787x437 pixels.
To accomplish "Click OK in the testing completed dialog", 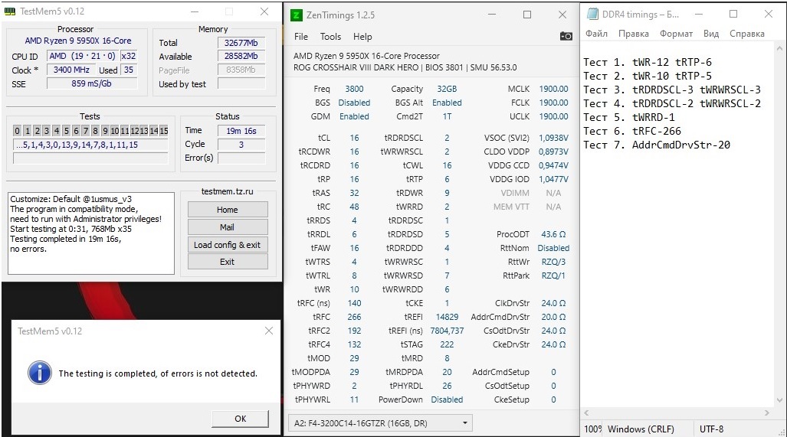I will point(240,419).
